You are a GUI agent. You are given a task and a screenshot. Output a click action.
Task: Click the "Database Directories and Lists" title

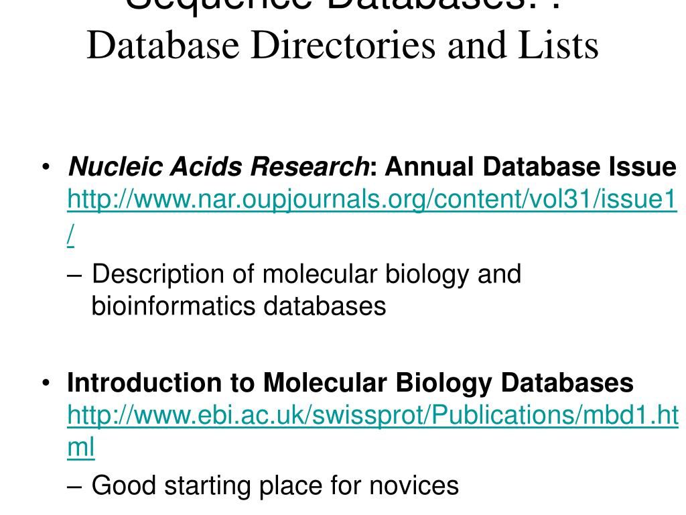click(x=342, y=46)
